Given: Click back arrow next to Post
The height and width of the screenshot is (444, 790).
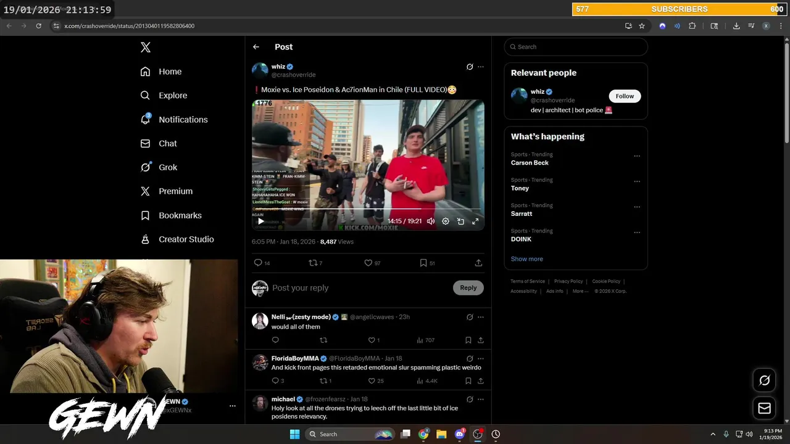Looking at the screenshot, I should [x=256, y=47].
